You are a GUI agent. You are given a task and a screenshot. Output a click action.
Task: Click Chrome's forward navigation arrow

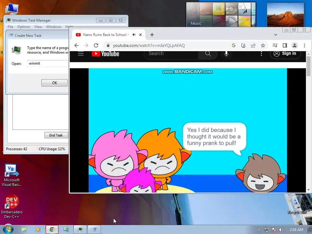pyautogui.click(x=86, y=45)
